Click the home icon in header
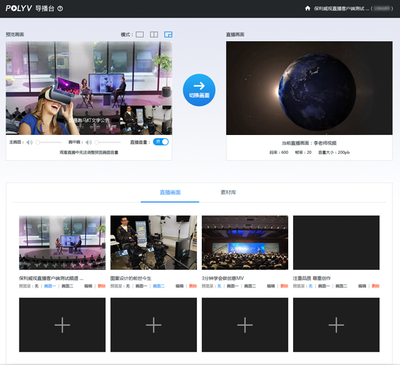 pos(307,9)
